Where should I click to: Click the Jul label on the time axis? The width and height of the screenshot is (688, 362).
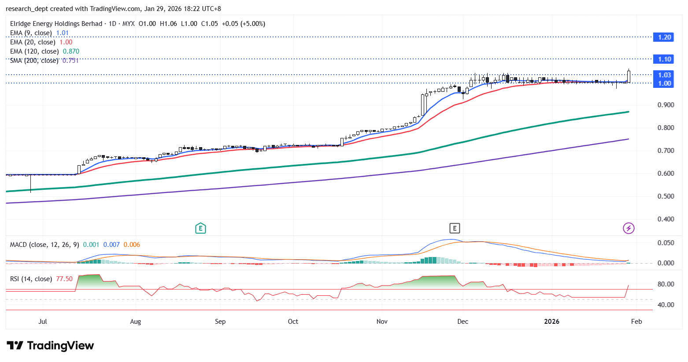pyautogui.click(x=43, y=322)
